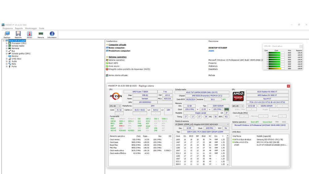Expand the Scheda madre tree node
The height and width of the screenshot is (174, 309).
pyautogui.click(x=7, y=46)
